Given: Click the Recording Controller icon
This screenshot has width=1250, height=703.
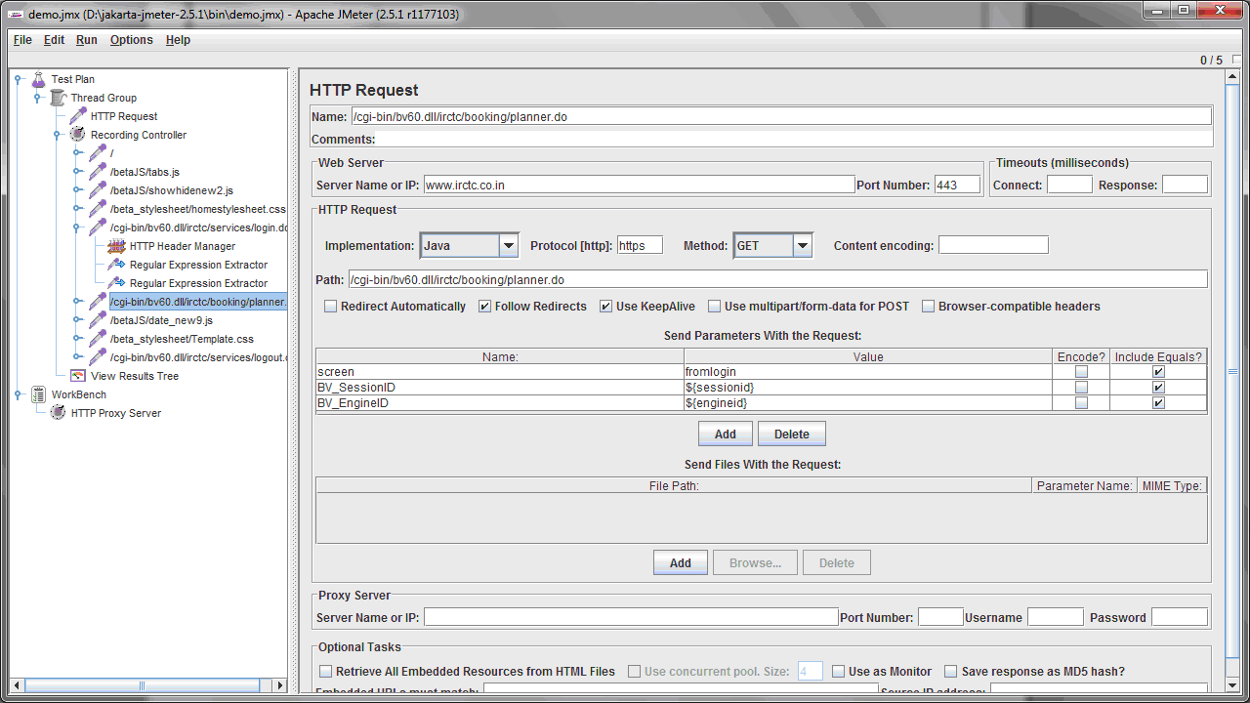Looking at the screenshot, I should pyautogui.click(x=78, y=135).
